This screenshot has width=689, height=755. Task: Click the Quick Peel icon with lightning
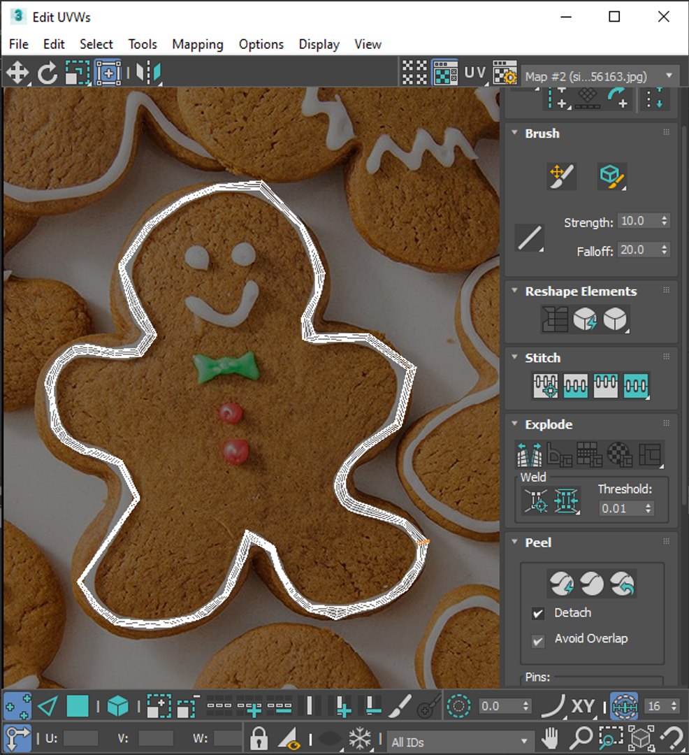pyautogui.click(x=562, y=584)
